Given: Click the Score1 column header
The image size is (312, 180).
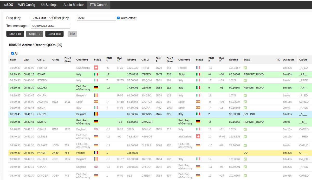Looking at the screenshot, I should pos(132,60).
